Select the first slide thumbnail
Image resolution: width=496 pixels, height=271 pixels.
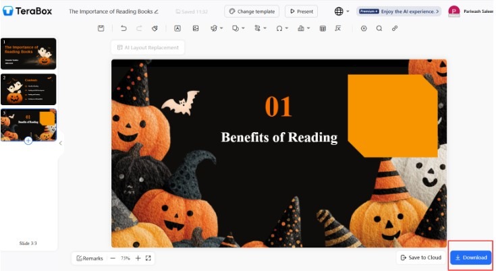point(28,54)
